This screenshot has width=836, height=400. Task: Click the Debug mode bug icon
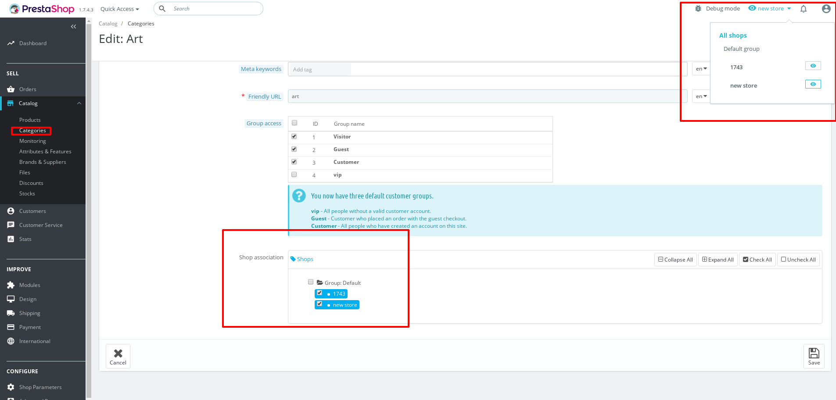click(x=698, y=8)
